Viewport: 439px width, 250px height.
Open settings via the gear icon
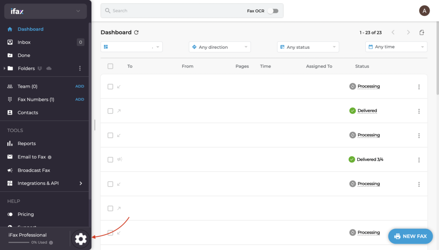click(x=81, y=239)
